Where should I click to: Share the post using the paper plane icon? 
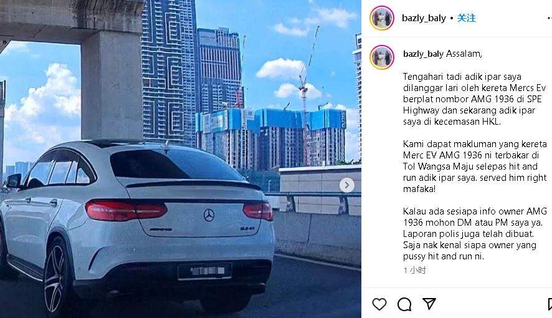click(429, 304)
